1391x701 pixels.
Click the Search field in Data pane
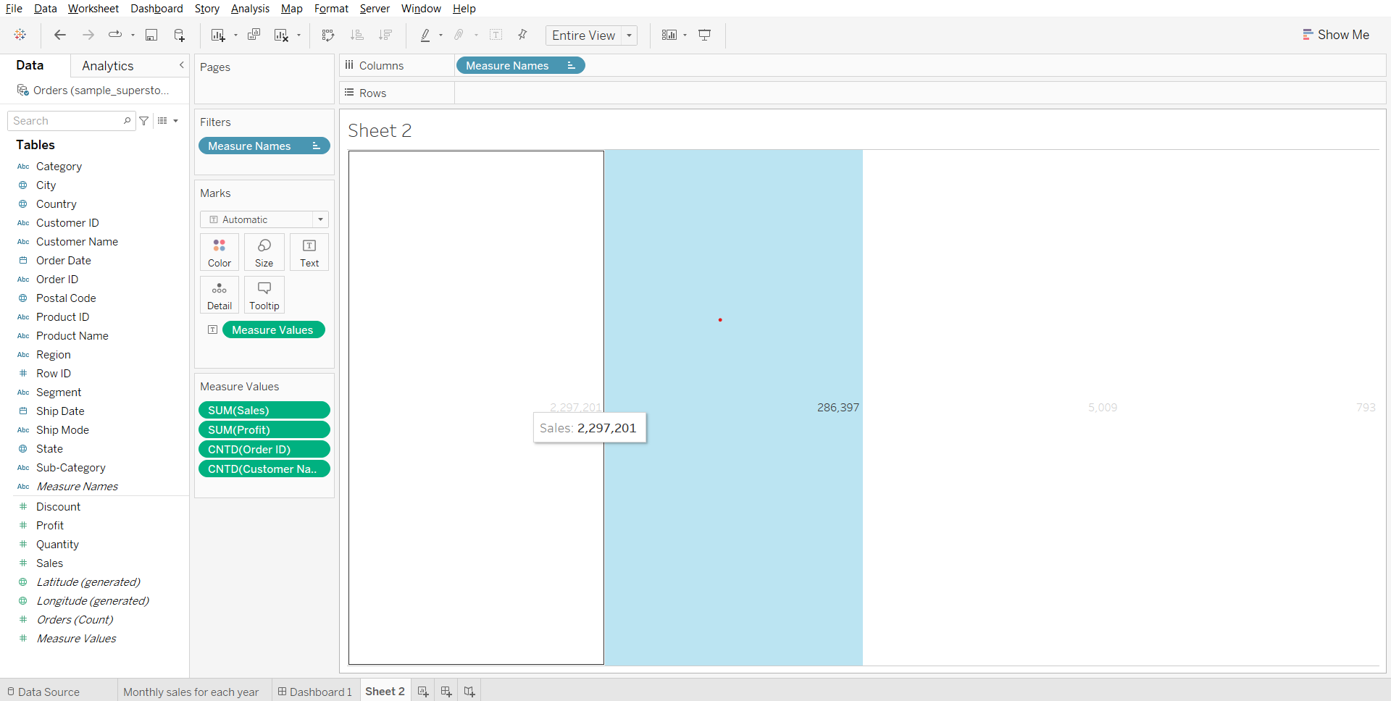(x=67, y=121)
